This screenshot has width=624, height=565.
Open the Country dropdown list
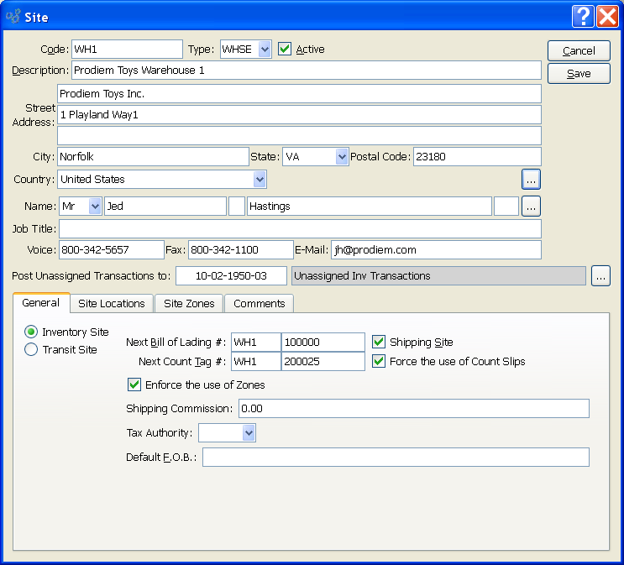tap(259, 180)
